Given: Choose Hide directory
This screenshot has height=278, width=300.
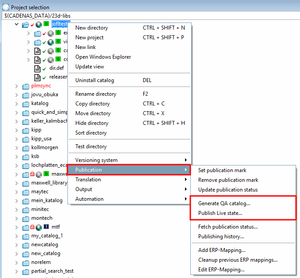Looking at the screenshot, I should pyautogui.click(x=130, y=123).
